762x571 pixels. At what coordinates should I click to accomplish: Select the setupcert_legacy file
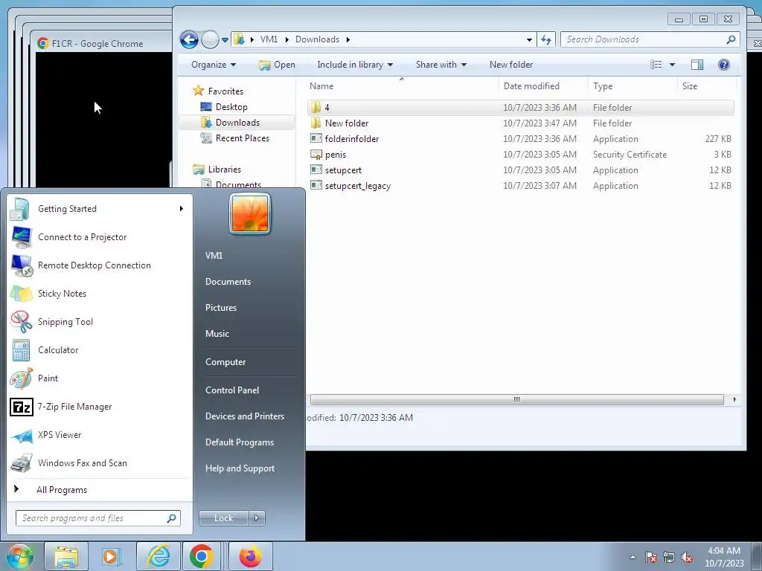click(520, 186)
